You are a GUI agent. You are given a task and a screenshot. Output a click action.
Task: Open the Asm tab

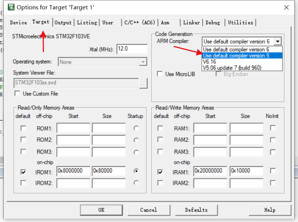coord(169,23)
